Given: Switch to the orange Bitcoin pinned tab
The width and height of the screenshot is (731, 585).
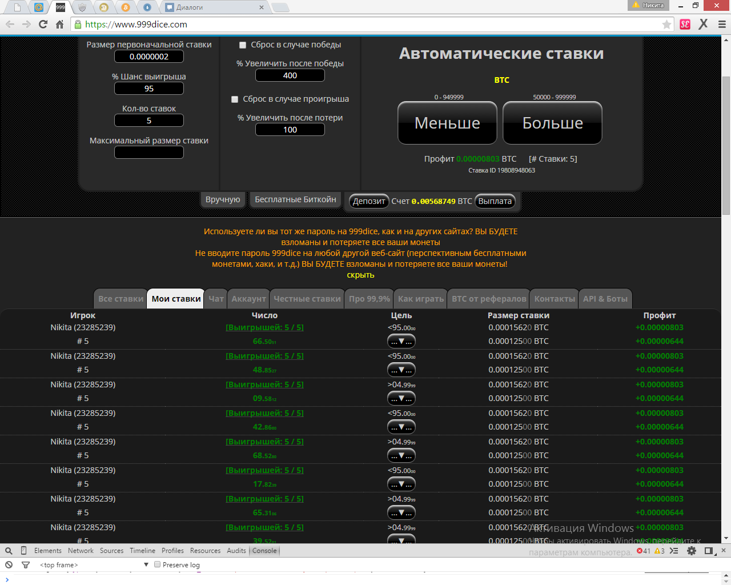Looking at the screenshot, I should click(x=126, y=7).
